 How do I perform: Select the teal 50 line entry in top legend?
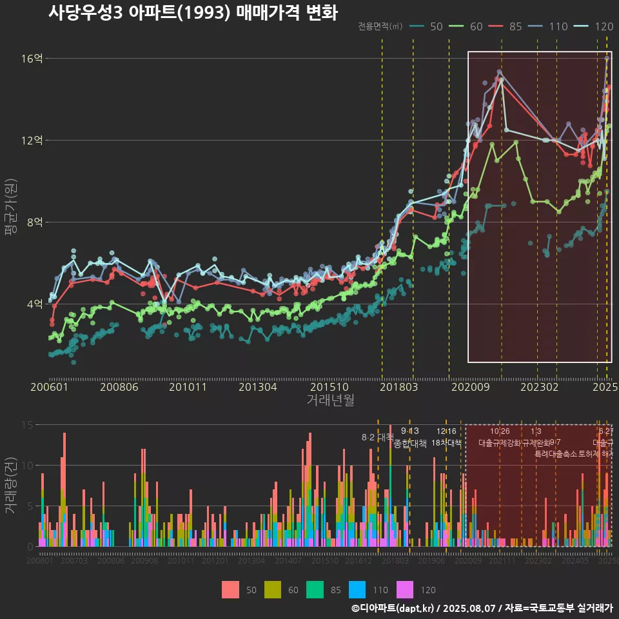(x=426, y=26)
